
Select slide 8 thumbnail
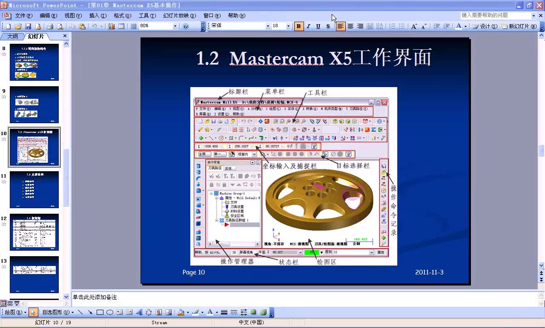tap(34, 62)
